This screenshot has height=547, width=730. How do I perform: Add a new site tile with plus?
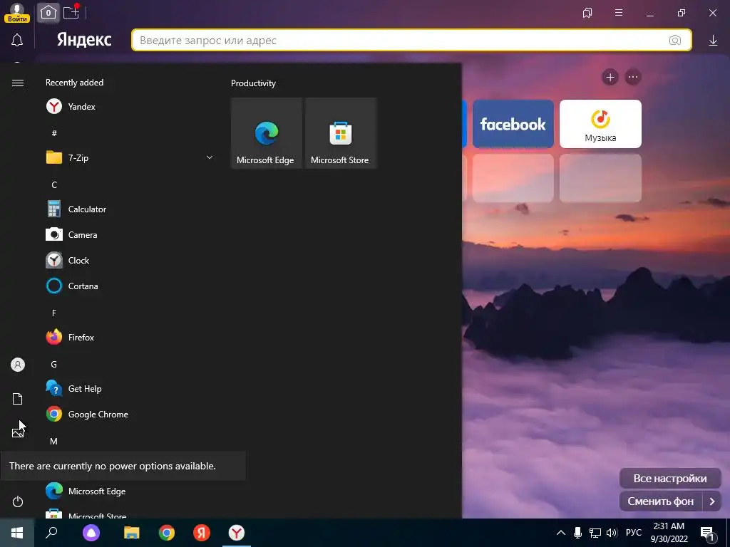(610, 77)
